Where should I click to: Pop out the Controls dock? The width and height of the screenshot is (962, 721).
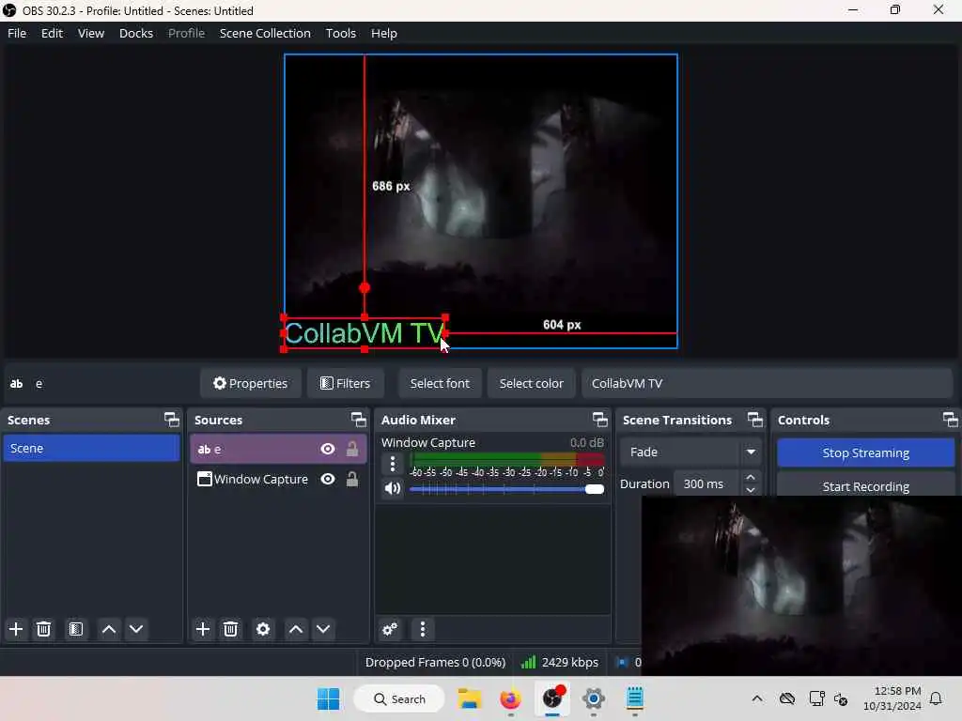951,420
